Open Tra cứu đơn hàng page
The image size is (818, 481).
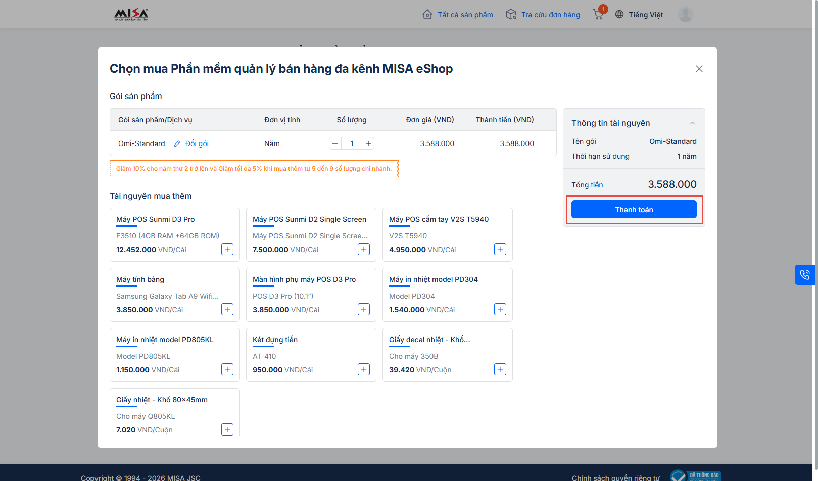pos(551,15)
